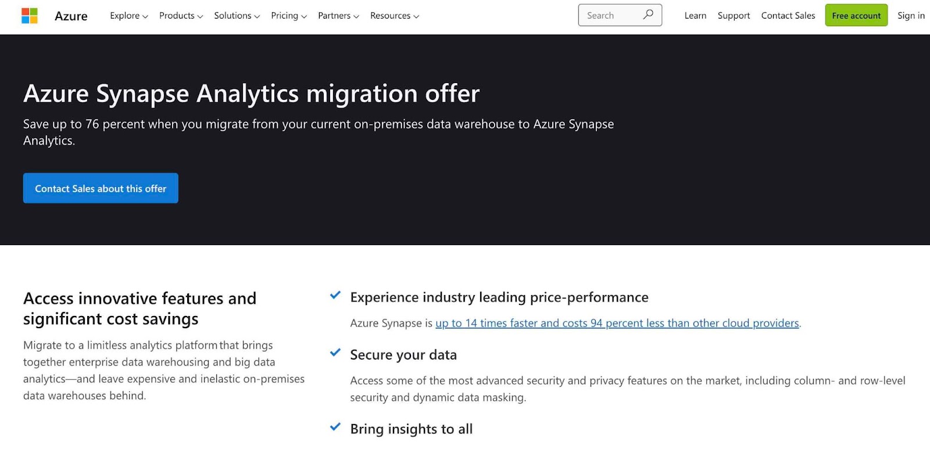The width and height of the screenshot is (930, 449).
Task: Select Contact Sales in the header
Action: tap(788, 16)
